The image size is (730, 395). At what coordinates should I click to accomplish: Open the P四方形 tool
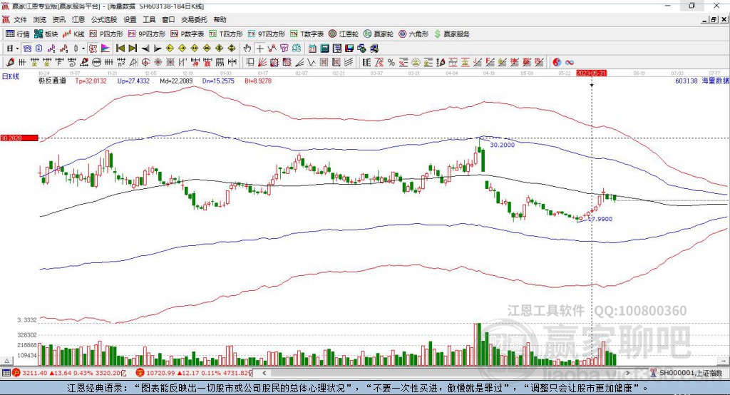coord(106,34)
